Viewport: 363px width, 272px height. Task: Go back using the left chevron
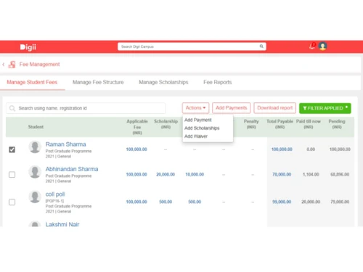(4, 65)
